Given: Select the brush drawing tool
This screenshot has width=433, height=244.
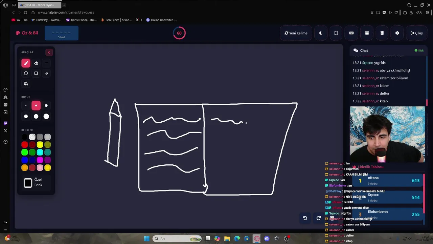Looking at the screenshot, I should tap(26, 63).
